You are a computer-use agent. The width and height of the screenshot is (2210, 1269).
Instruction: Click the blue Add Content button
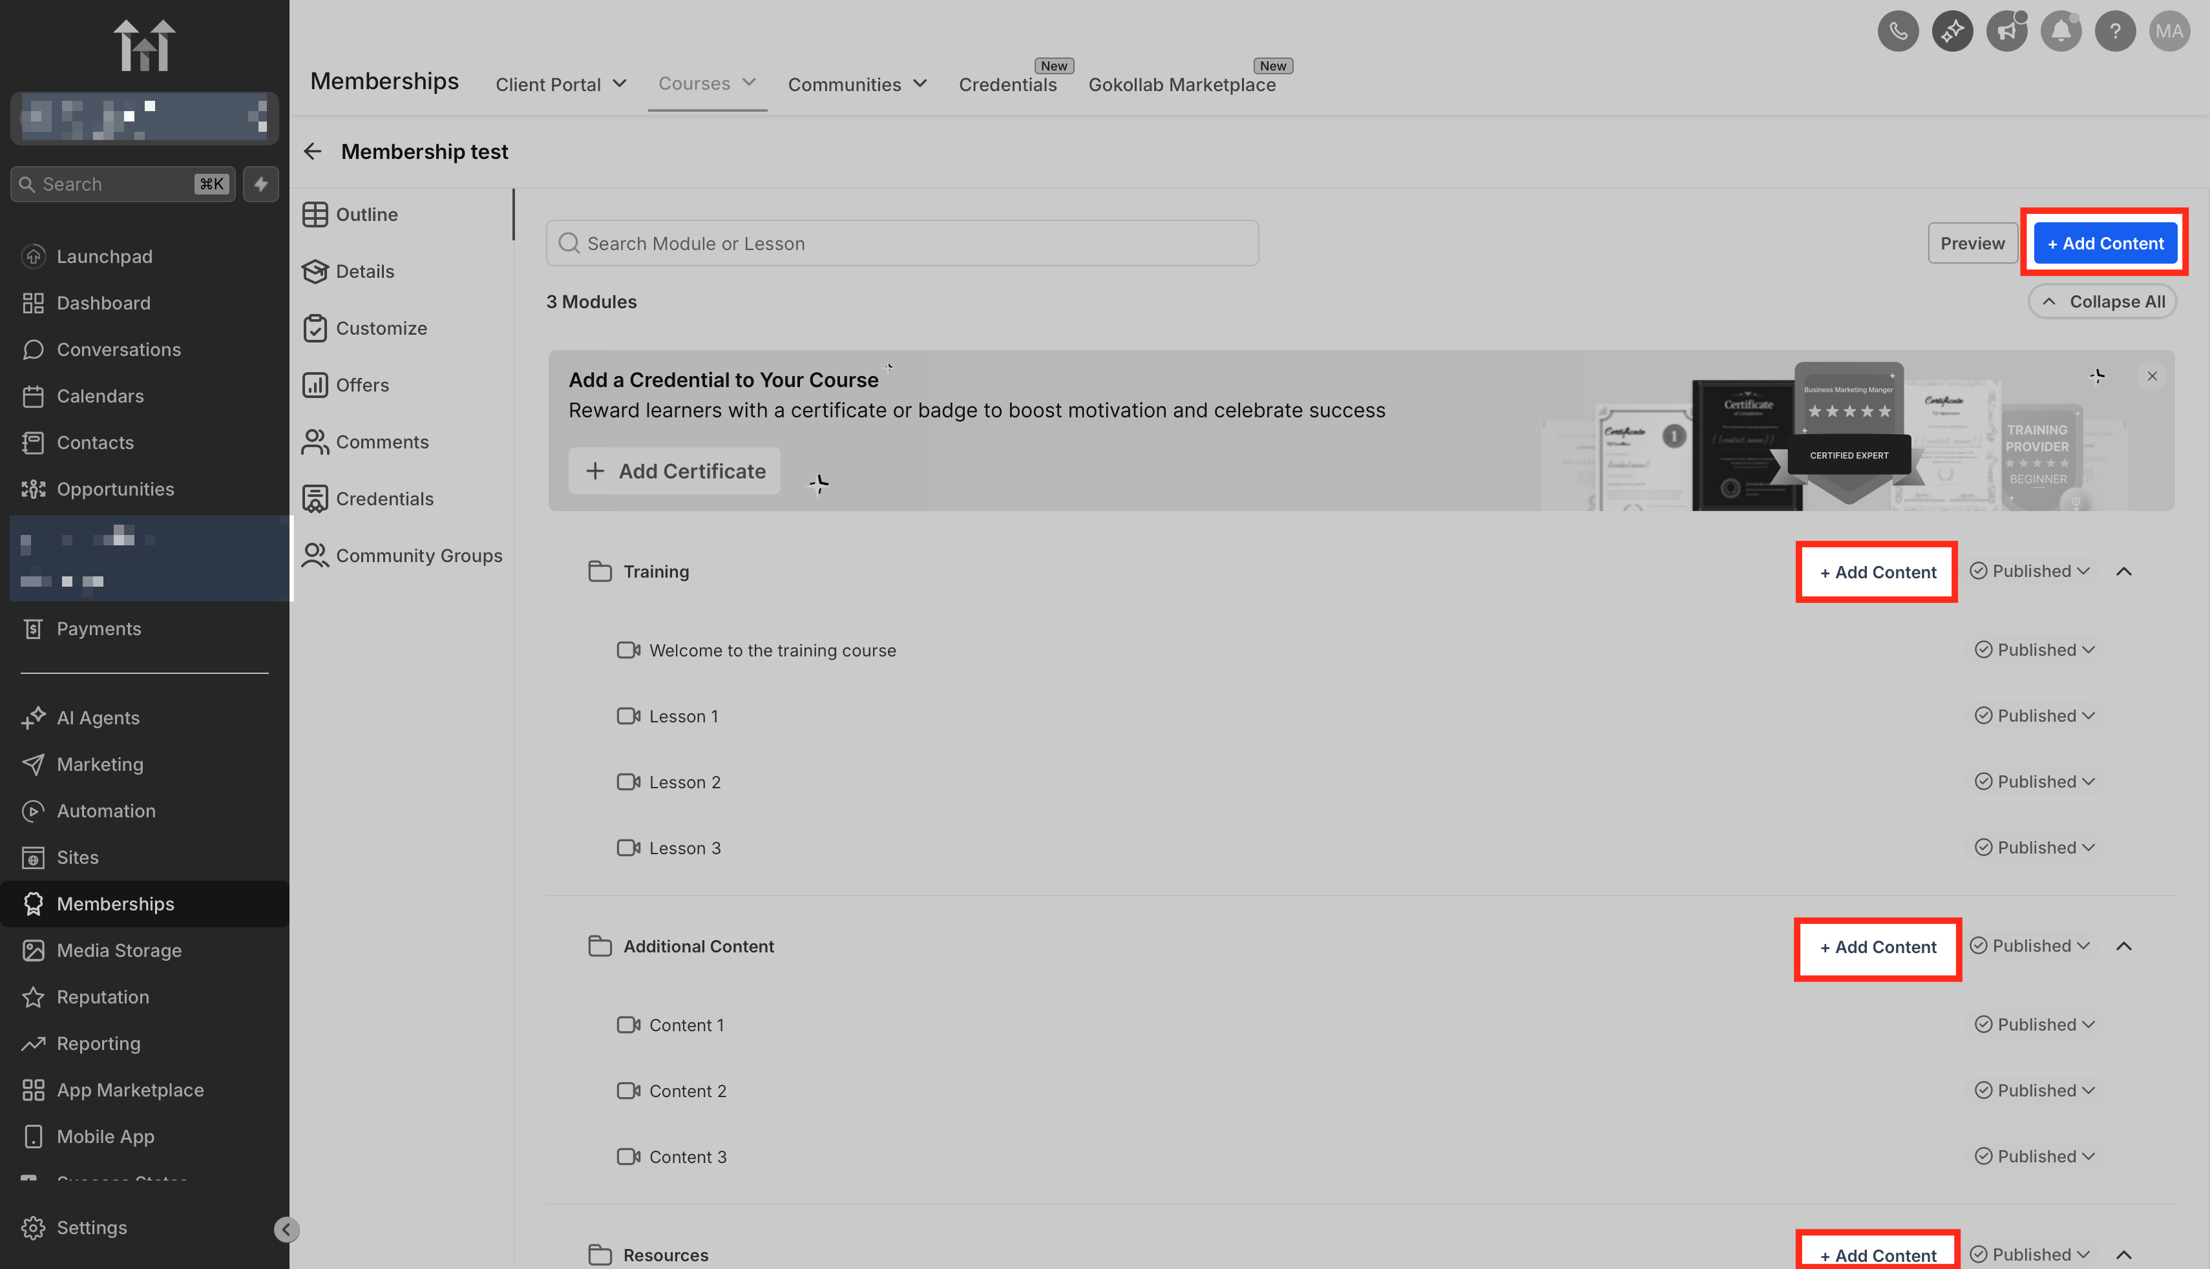[2105, 243]
